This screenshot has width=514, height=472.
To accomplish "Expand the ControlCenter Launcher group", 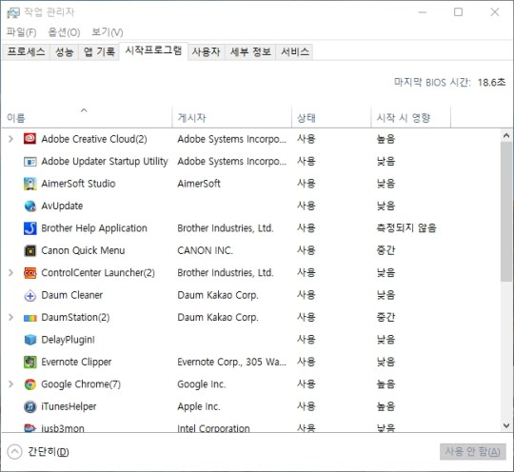I will tap(10, 273).
